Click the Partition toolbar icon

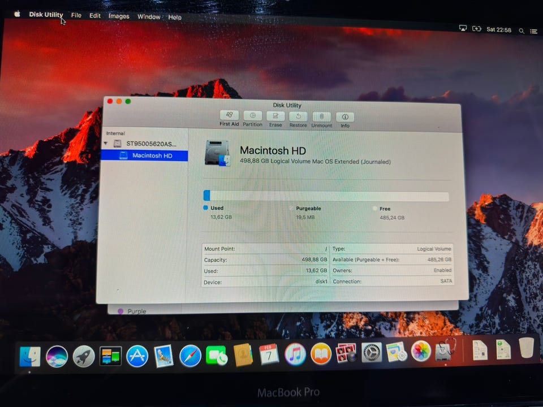(252, 116)
